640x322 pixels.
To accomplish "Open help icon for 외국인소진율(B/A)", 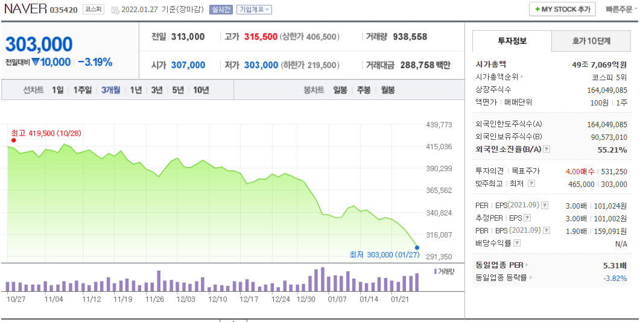I will (547, 150).
